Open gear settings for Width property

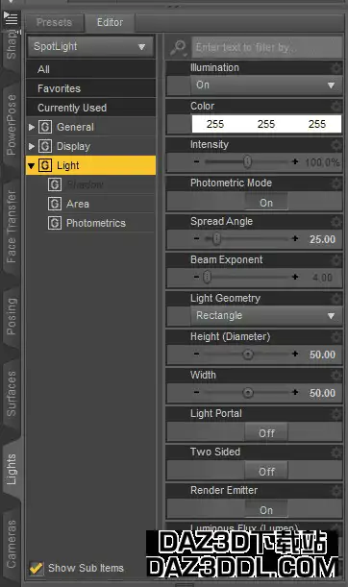(336, 375)
